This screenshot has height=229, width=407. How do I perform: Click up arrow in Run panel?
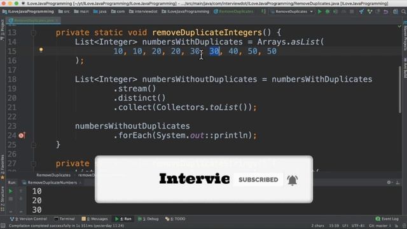[21, 191]
